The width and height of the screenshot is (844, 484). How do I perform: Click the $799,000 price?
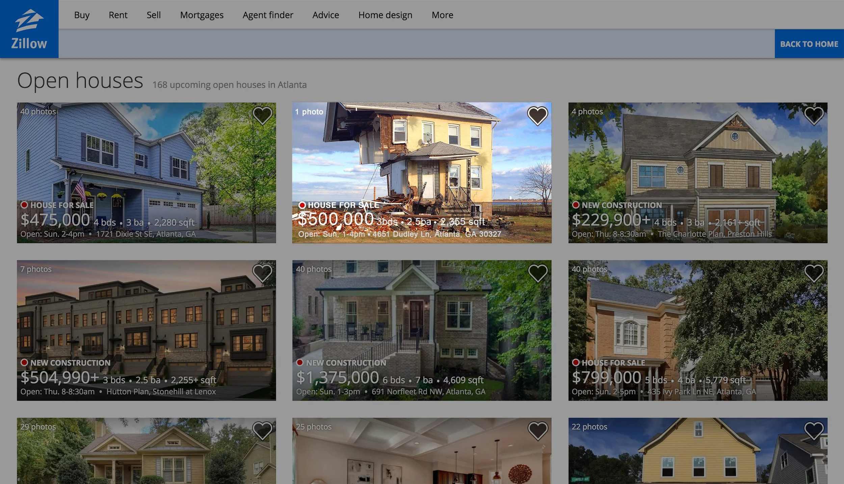(x=606, y=377)
